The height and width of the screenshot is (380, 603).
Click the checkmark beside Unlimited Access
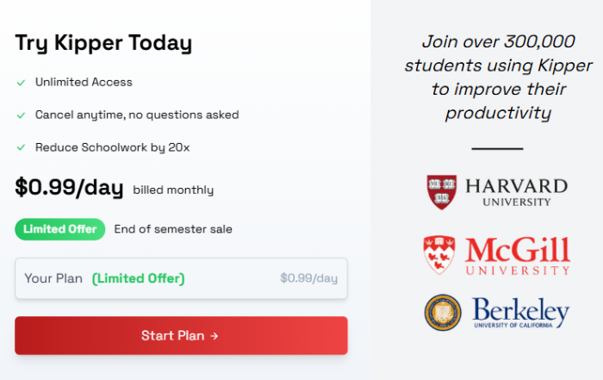22,83
